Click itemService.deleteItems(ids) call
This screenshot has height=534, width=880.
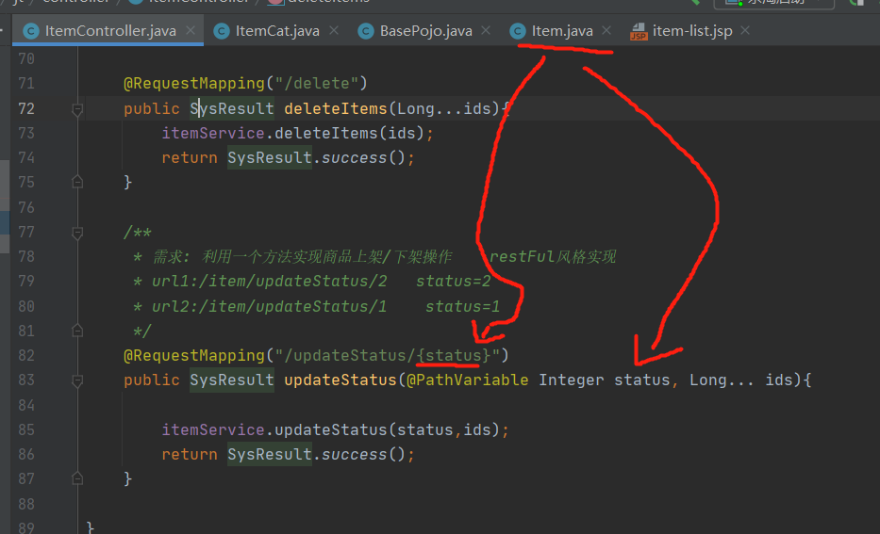292,134
